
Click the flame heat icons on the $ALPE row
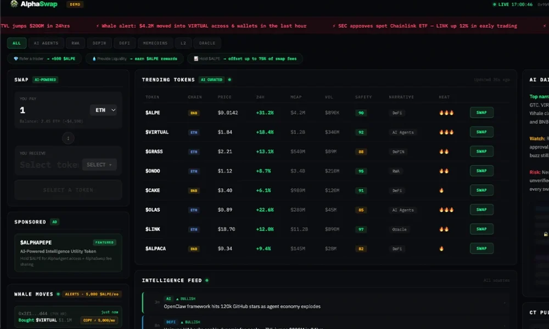[x=446, y=112]
